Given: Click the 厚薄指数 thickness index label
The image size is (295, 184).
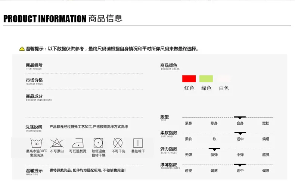Looking at the screenshot, I should coord(170,166).
